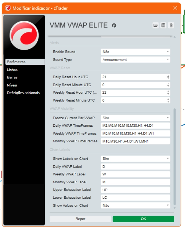Open Definições adcionais tab
The image size is (185, 229).
(x=23, y=93)
